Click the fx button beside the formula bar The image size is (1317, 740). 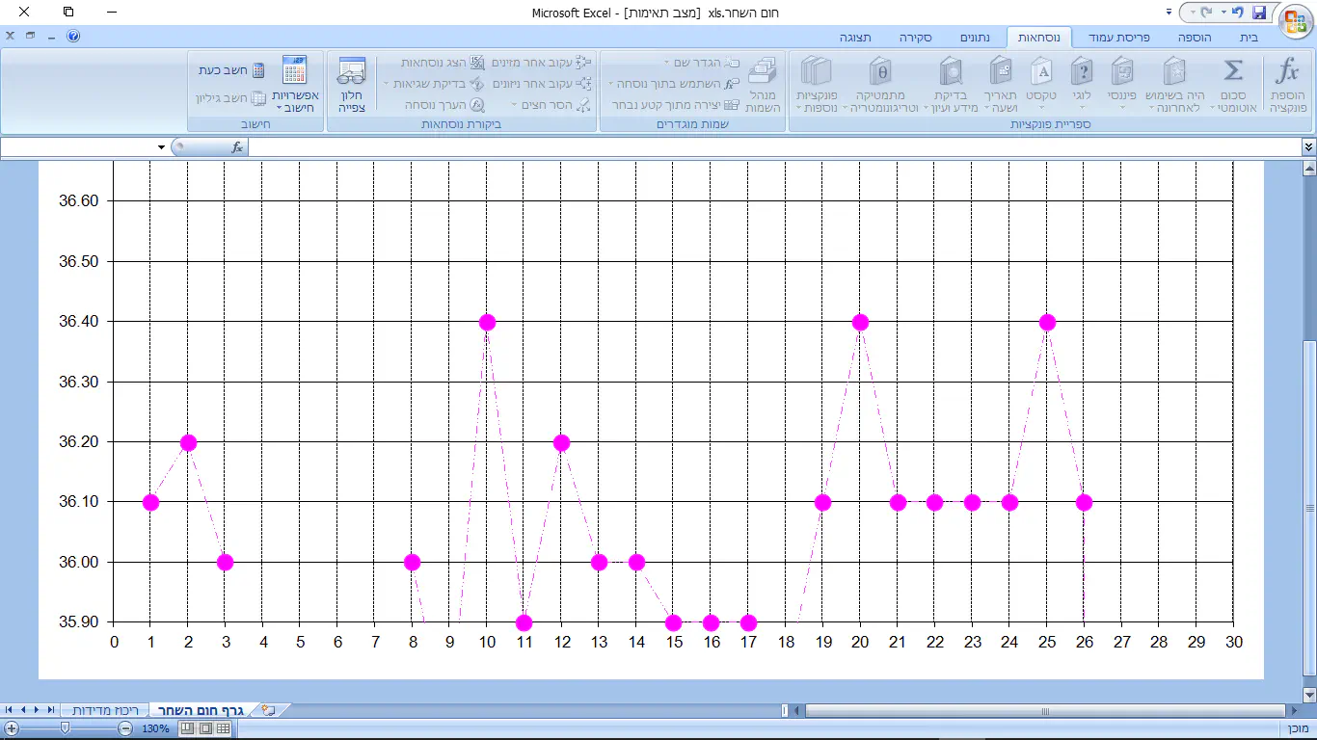click(237, 146)
